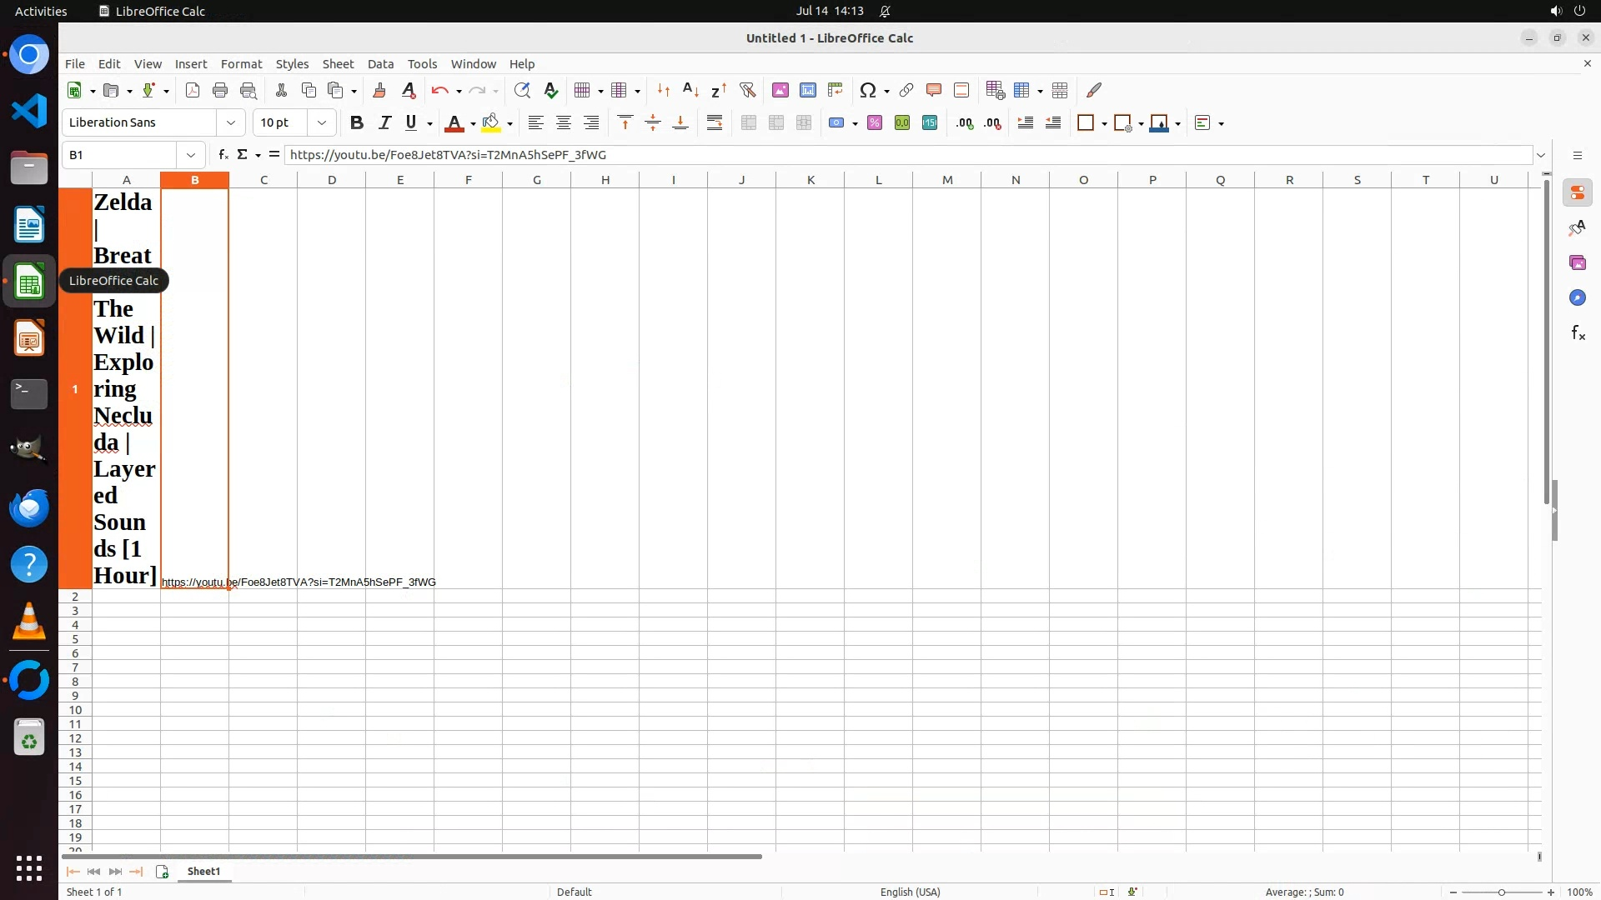Image resolution: width=1601 pixels, height=900 pixels.
Task: Click the Insert Special Character icon
Action: [x=867, y=90]
